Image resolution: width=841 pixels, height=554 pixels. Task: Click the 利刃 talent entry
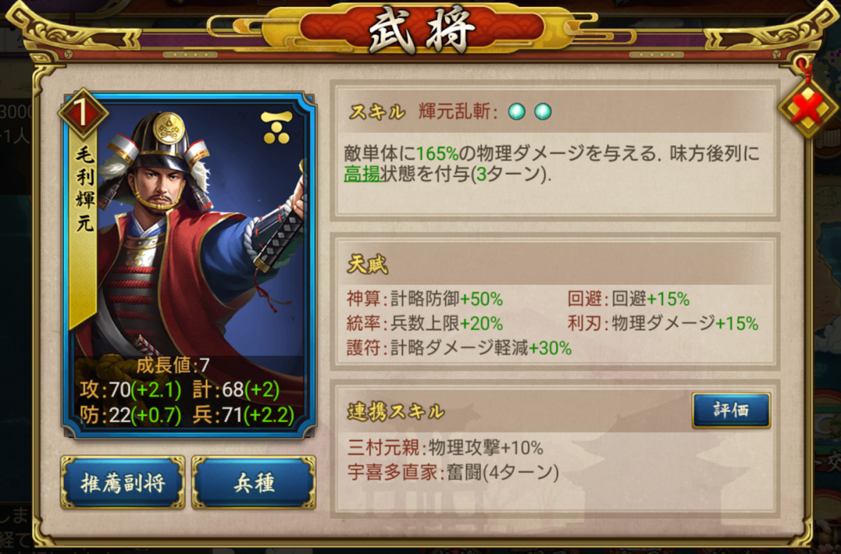[663, 323]
